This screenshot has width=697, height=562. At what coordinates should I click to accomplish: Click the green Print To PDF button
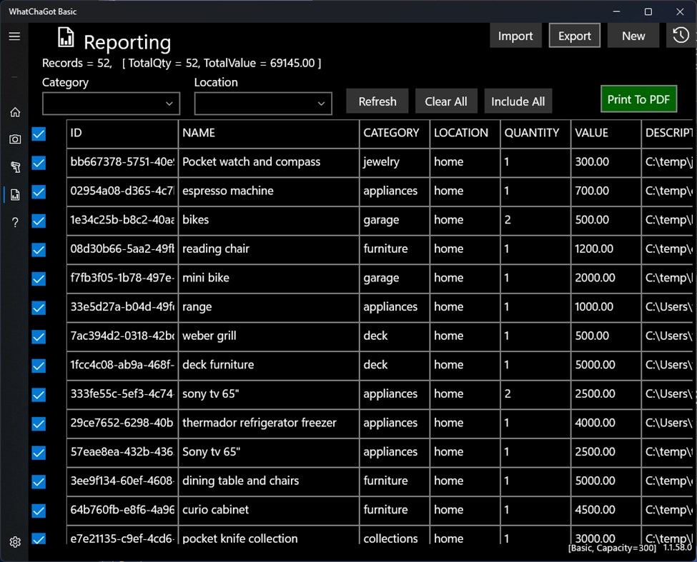pyautogui.click(x=638, y=99)
